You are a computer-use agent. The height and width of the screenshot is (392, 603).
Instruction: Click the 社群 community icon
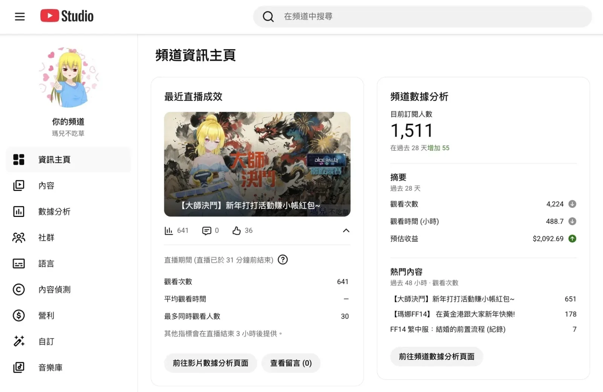click(19, 238)
